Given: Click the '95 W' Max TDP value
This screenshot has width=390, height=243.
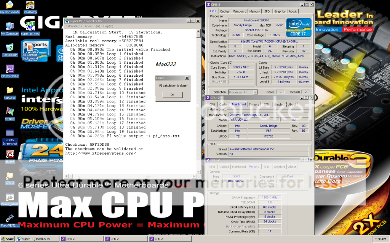Looking at the screenshot, I should [x=279, y=25].
